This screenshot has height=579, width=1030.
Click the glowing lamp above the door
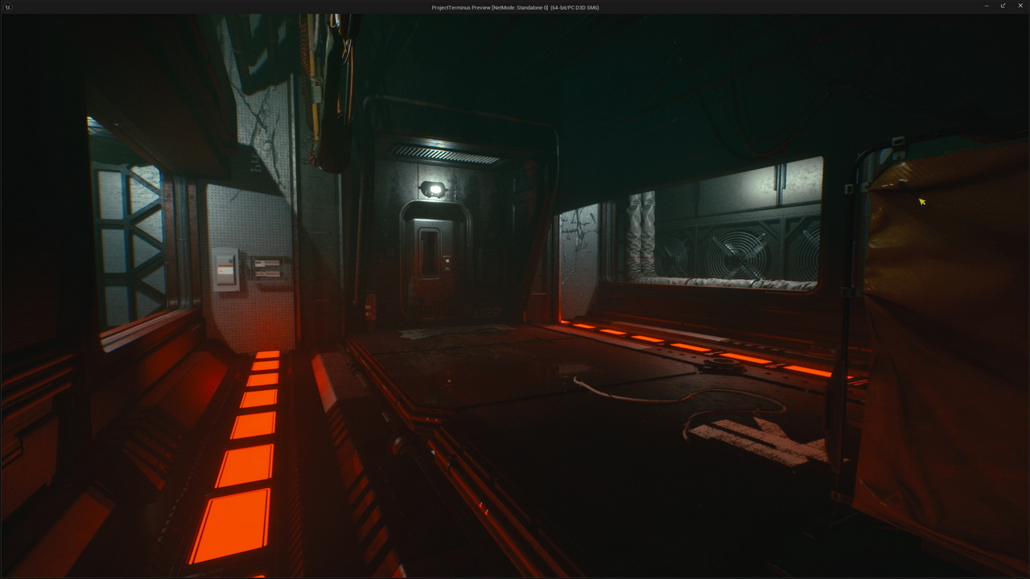pyautogui.click(x=434, y=190)
